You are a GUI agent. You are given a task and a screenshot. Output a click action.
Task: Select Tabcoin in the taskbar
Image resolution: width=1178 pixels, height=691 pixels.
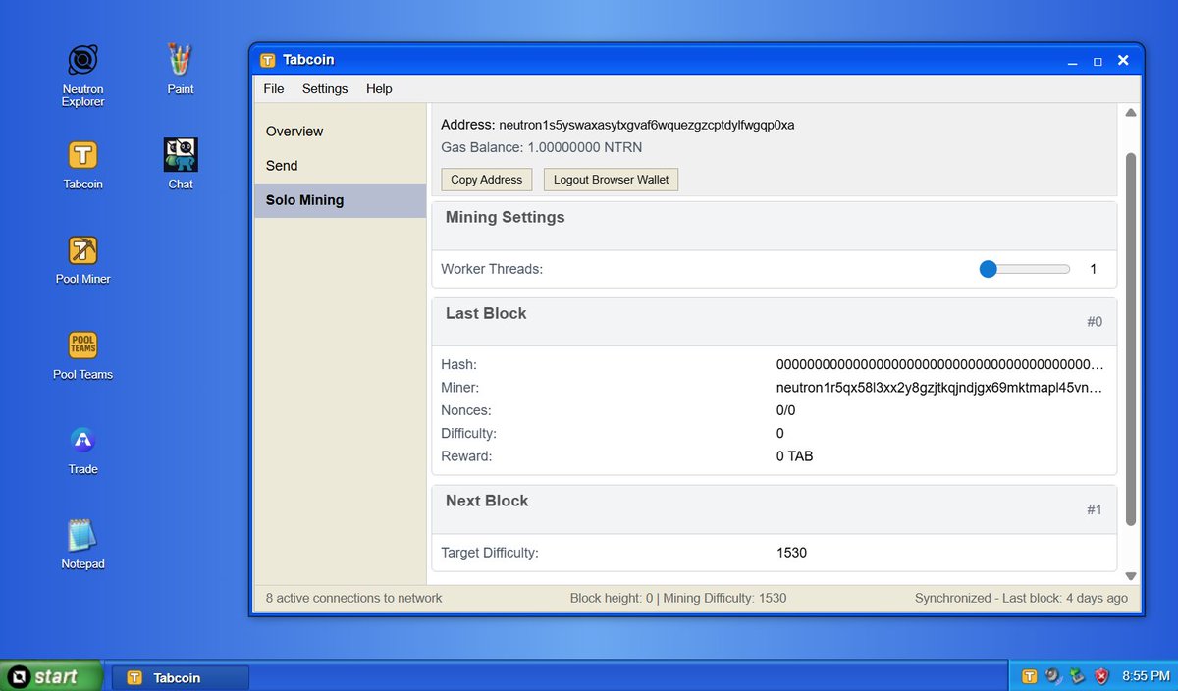181,676
